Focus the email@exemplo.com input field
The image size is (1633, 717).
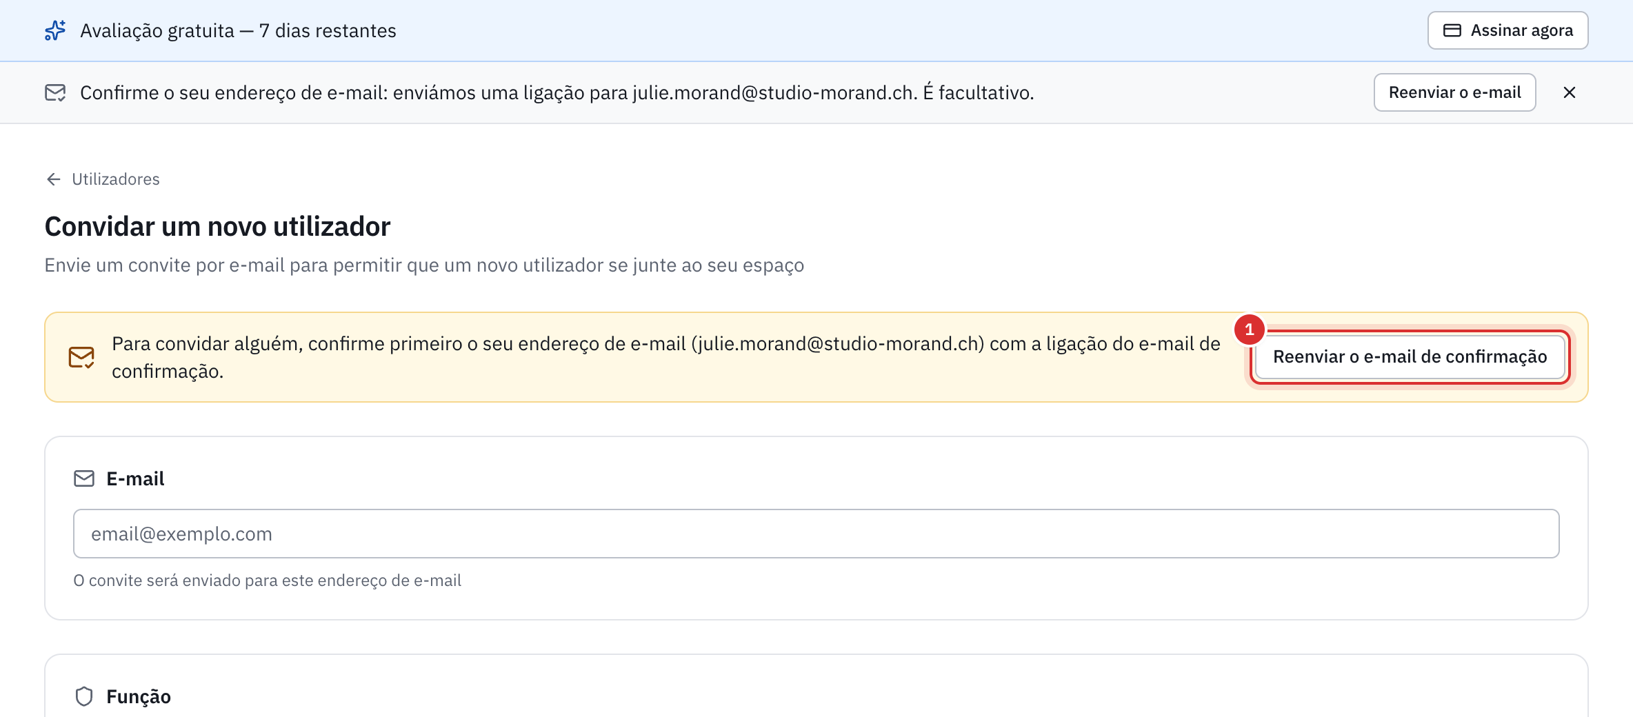click(x=816, y=534)
